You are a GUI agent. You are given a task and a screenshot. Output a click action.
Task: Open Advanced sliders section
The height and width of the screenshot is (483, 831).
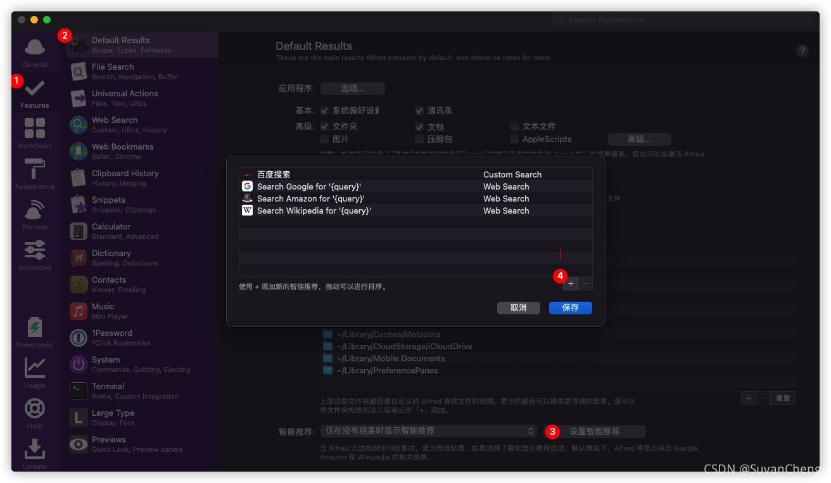tap(35, 255)
